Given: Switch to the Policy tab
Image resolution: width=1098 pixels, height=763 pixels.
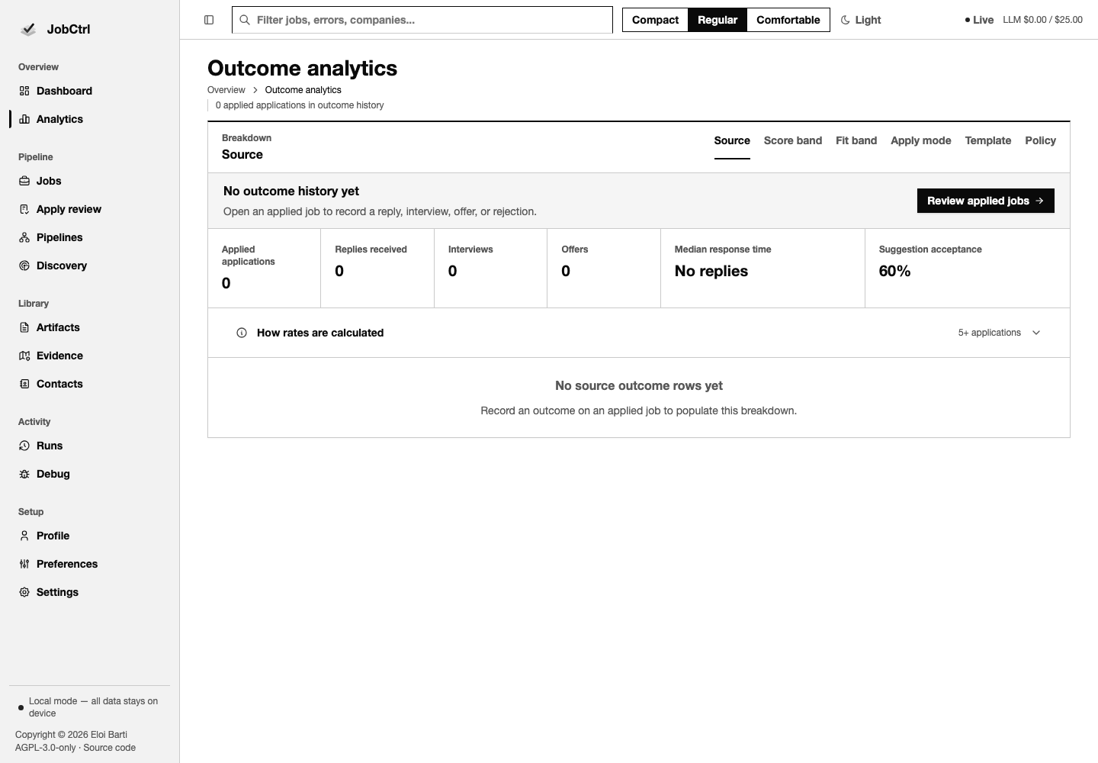Looking at the screenshot, I should click(x=1041, y=140).
